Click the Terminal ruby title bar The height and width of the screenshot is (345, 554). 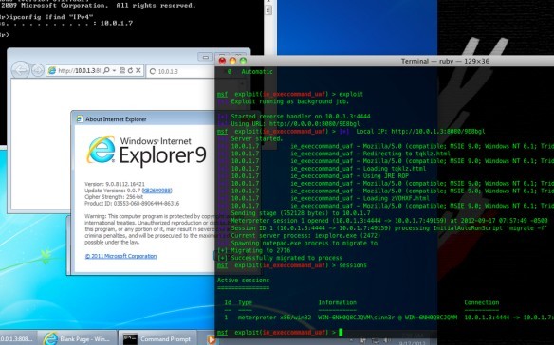[445, 61]
